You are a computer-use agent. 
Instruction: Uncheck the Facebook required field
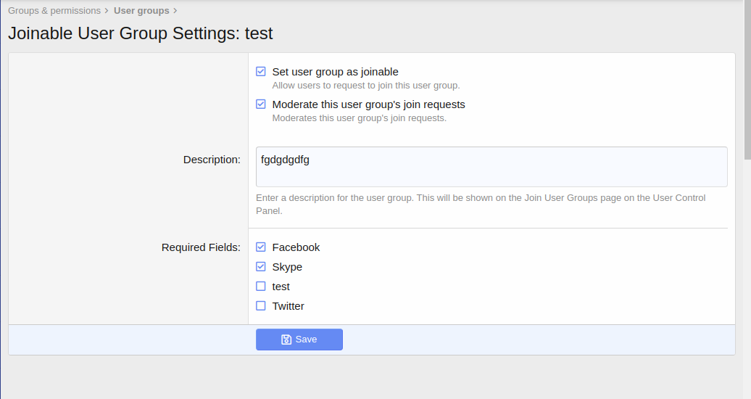[x=261, y=247]
